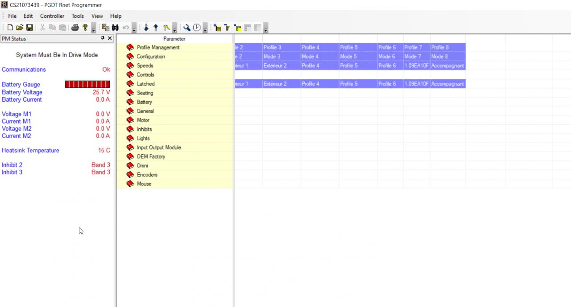Open help with the question mark icon
This screenshot has height=307, width=571.
tap(85, 28)
